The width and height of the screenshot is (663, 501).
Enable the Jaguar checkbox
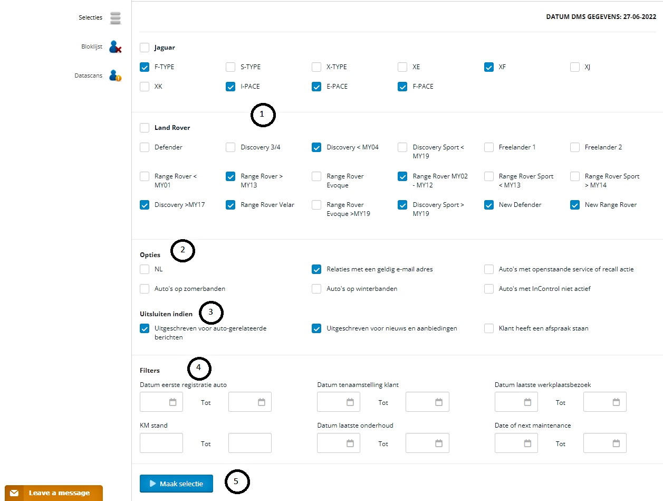(x=144, y=48)
